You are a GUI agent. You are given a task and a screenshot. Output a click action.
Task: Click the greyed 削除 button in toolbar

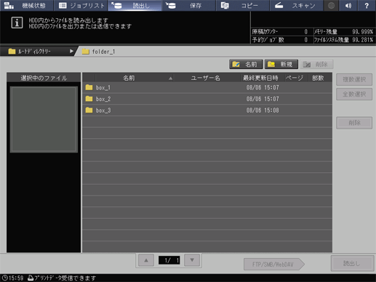(316, 64)
